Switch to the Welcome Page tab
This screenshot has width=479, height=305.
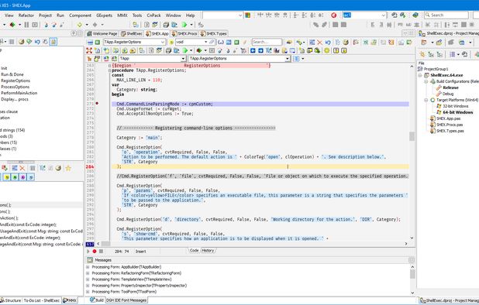102,33
